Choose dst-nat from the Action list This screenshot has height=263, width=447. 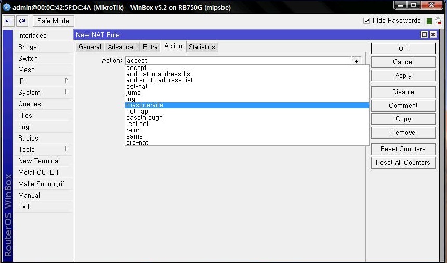(x=247, y=86)
